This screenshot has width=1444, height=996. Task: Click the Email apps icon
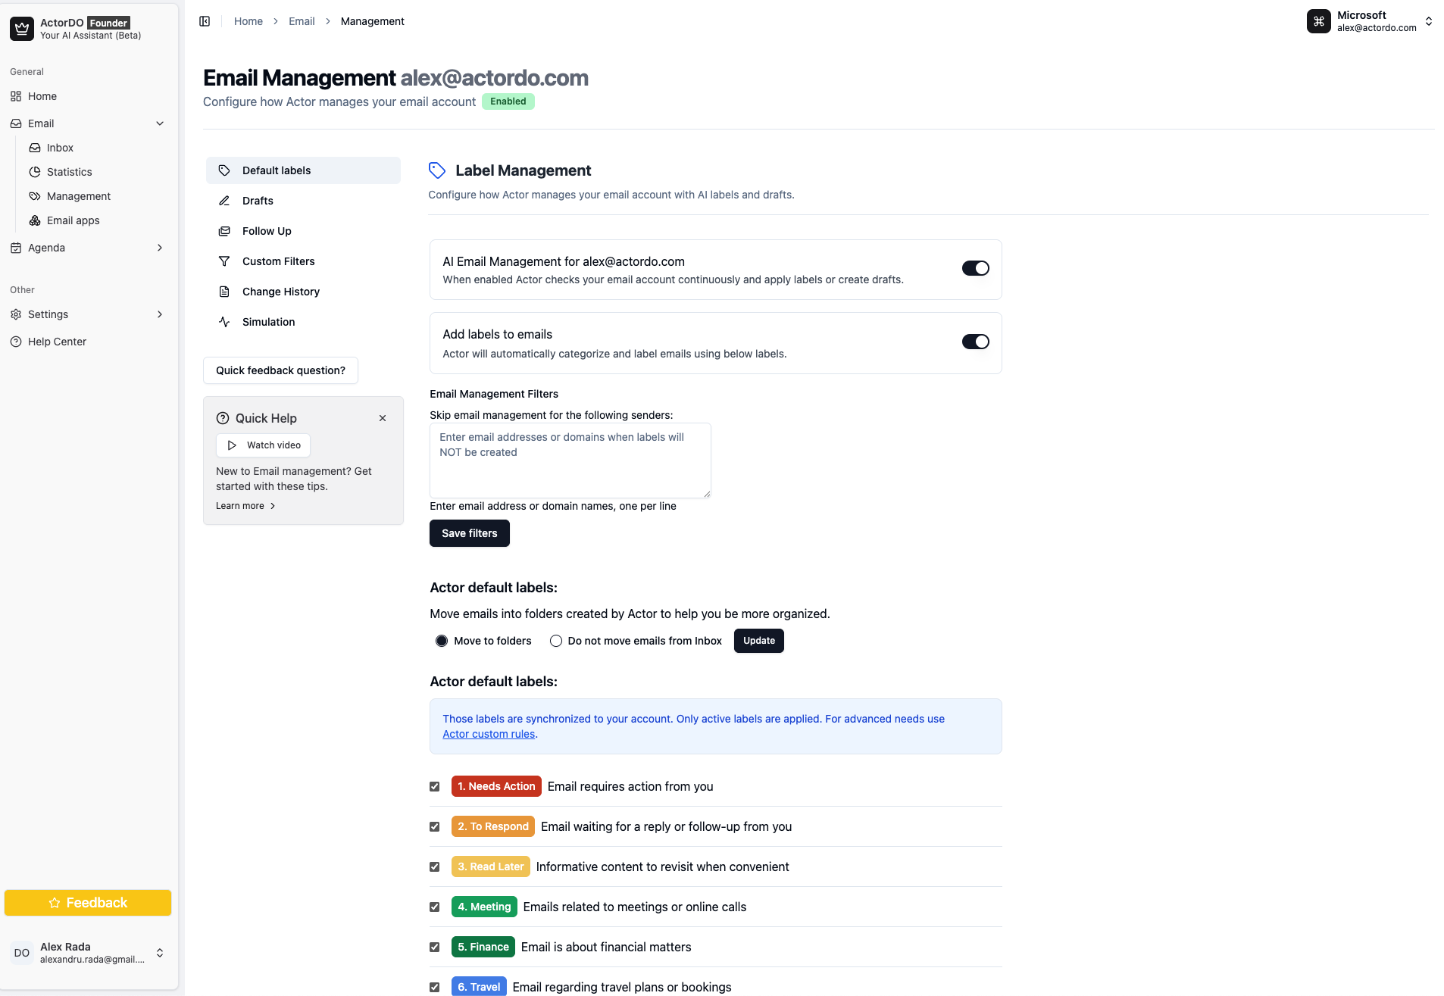click(35, 220)
